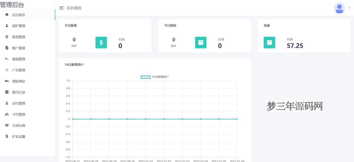Click the won currency icon beside 分成比例
Viewport: 354px width, 162px height.
point(7,125)
